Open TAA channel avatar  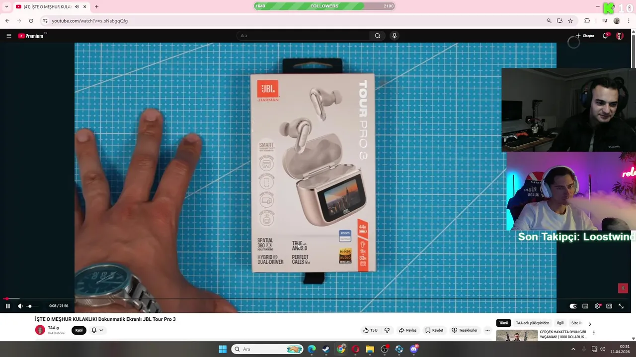tap(40, 330)
